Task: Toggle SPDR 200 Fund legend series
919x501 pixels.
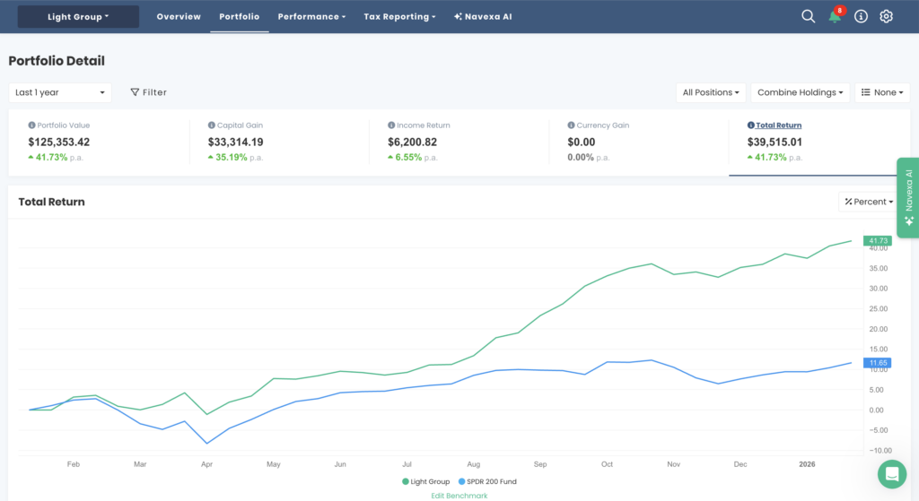Action: [x=487, y=481]
